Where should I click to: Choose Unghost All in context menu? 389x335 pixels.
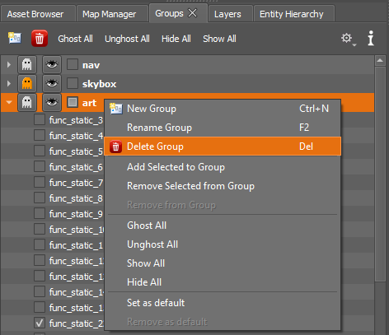223,244
